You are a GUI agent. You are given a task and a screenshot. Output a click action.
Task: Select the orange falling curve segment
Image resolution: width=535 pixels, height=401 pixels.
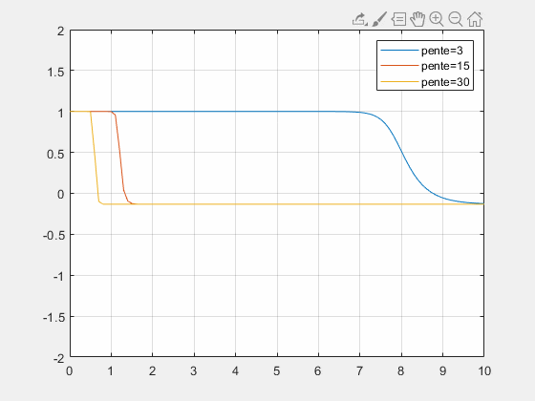(x=119, y=153)
